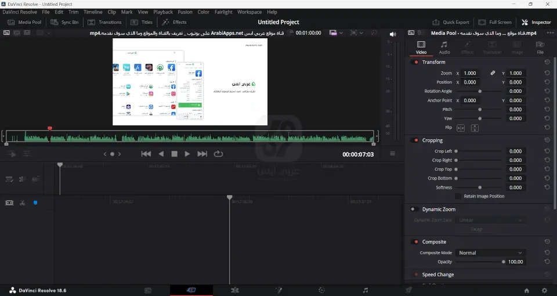This screenshot has width=557, height=296.
Task: Switch to the Edit page
Action: pos(235,290)
